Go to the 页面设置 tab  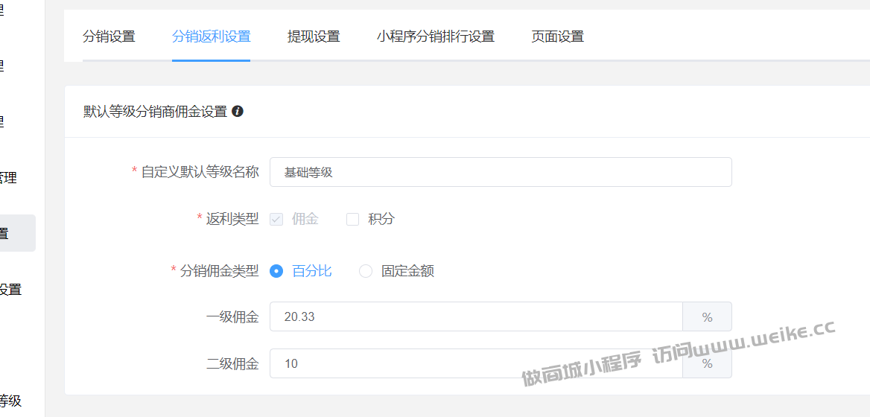pos(558,37)
